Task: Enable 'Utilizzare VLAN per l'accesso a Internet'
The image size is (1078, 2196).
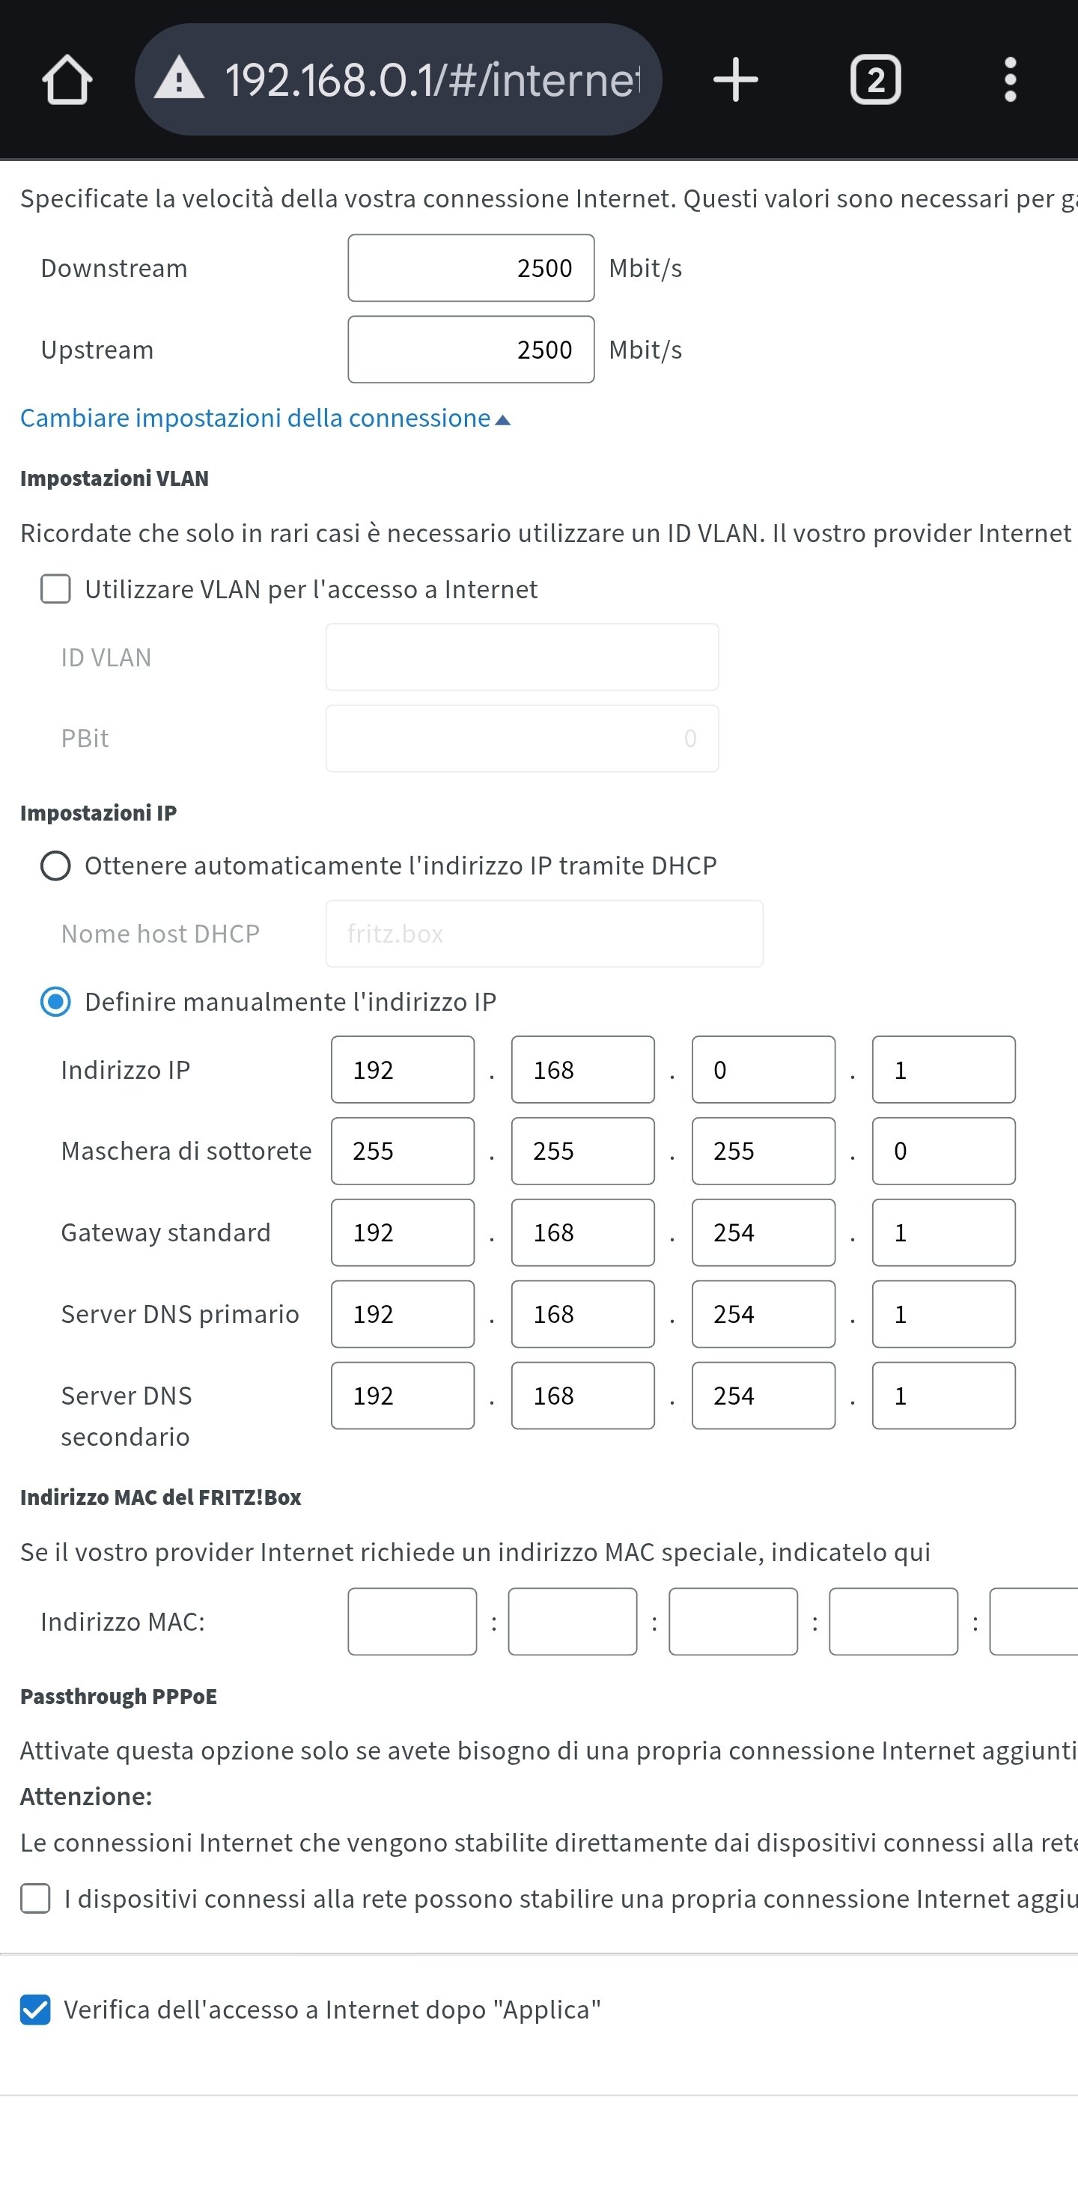Action: [x=56, y=589]
